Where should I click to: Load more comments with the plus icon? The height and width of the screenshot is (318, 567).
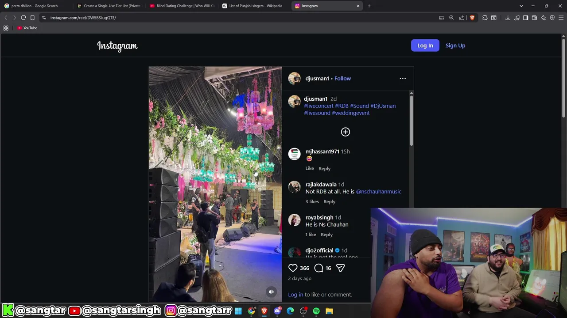[346, 132]
